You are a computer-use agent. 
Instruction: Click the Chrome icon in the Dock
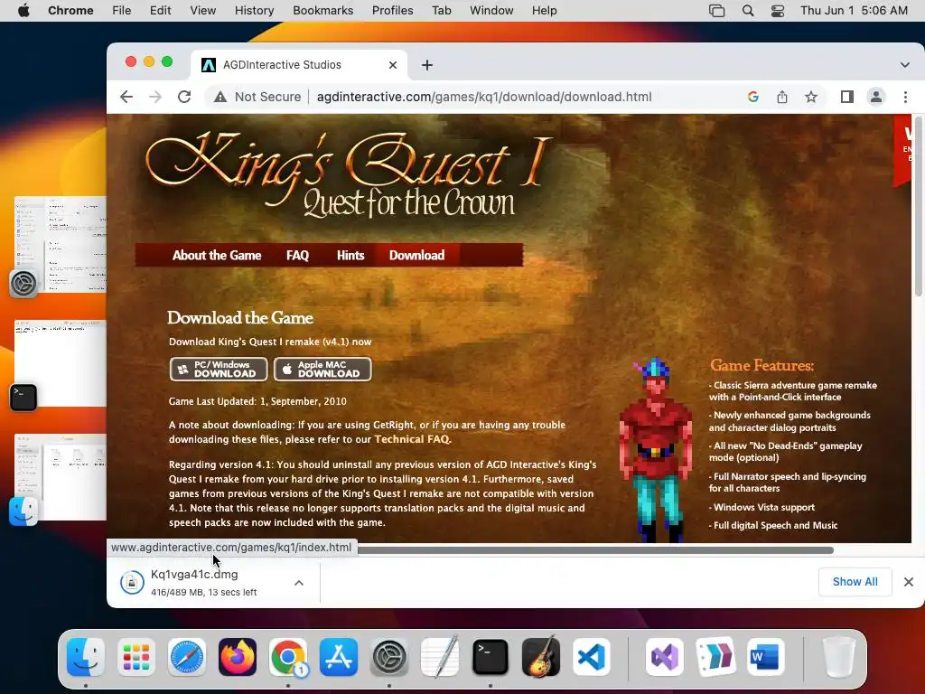[288, 657]
